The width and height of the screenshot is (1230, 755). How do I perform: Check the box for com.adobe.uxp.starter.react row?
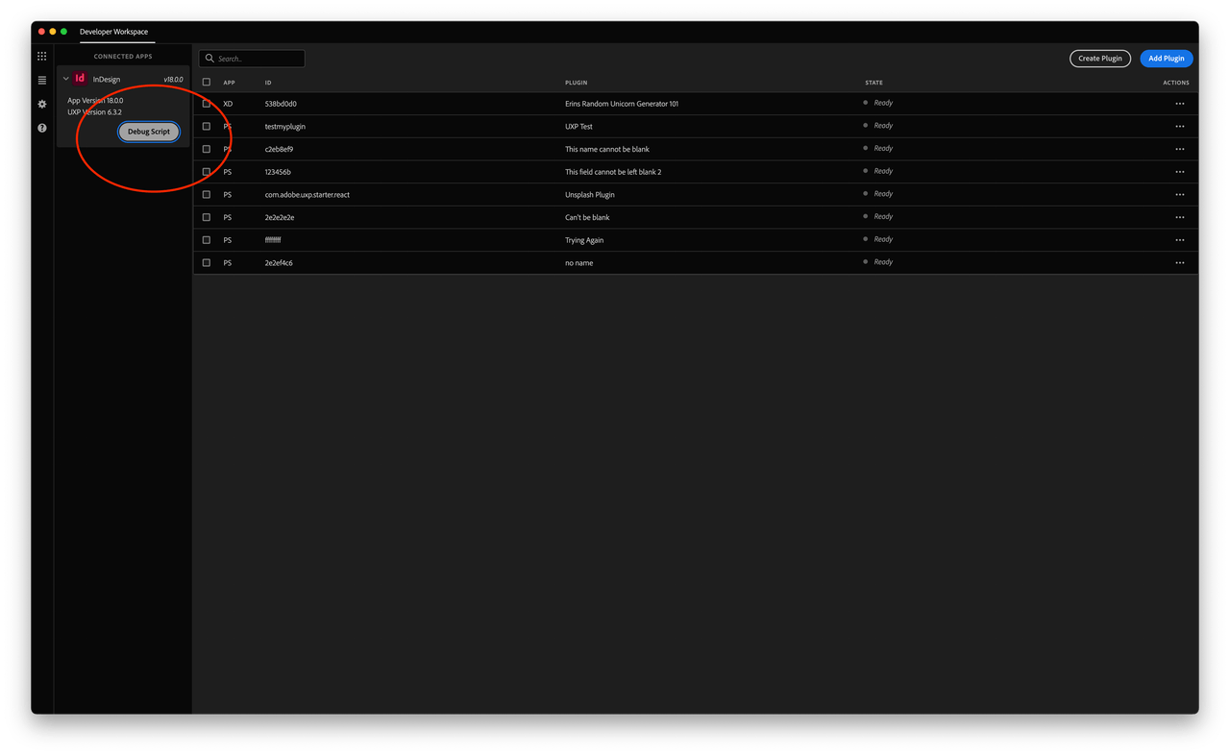tap(207, 194)
